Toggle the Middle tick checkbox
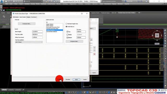The width and height of the screenshot is (167, 94). [67, 34]
